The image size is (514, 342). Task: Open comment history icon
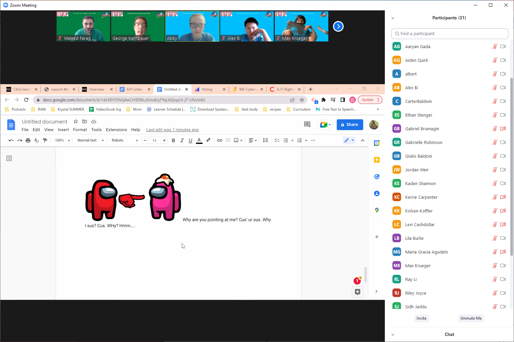click(307, 124)
